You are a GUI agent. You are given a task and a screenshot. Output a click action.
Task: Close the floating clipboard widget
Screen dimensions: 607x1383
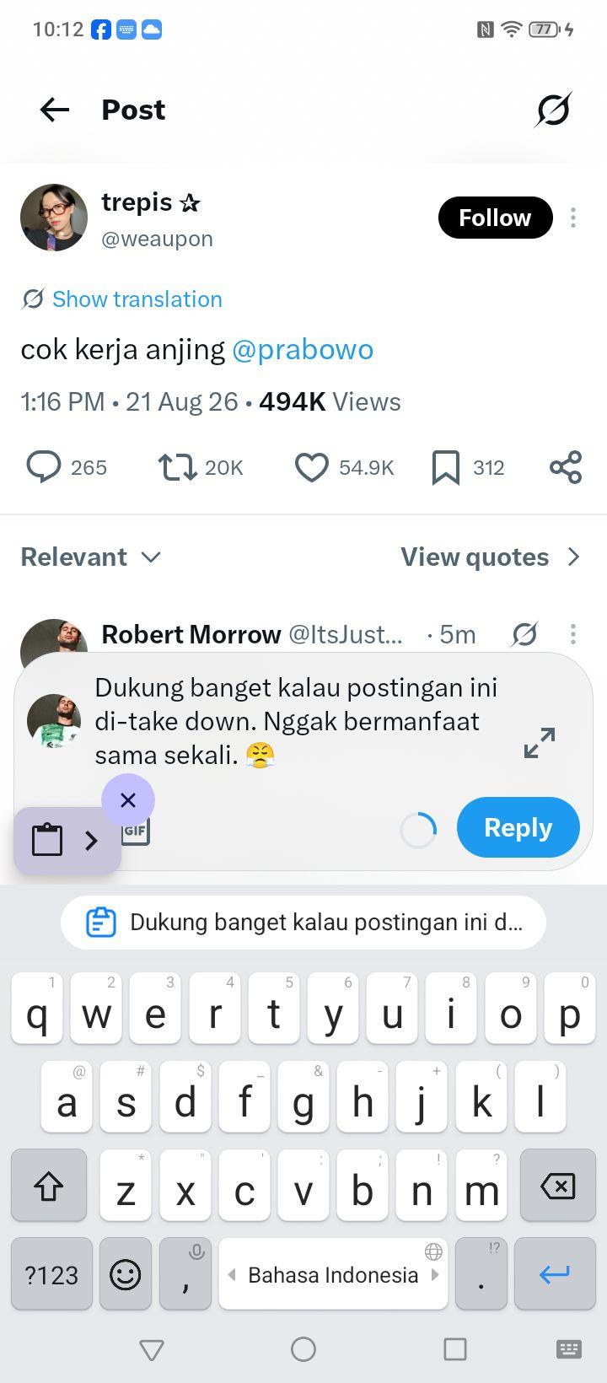(x=128, y=799)
